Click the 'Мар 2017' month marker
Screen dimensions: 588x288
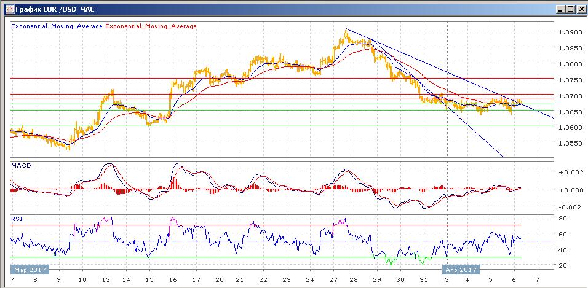click(x=30, y=270)
